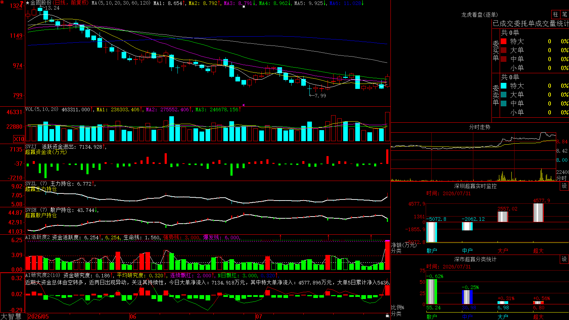This screenshot has height=320, width=569.
Task: Click the VOL(5,10,20) indicator label
Action: pyautogui.click(x=42, y=109)
